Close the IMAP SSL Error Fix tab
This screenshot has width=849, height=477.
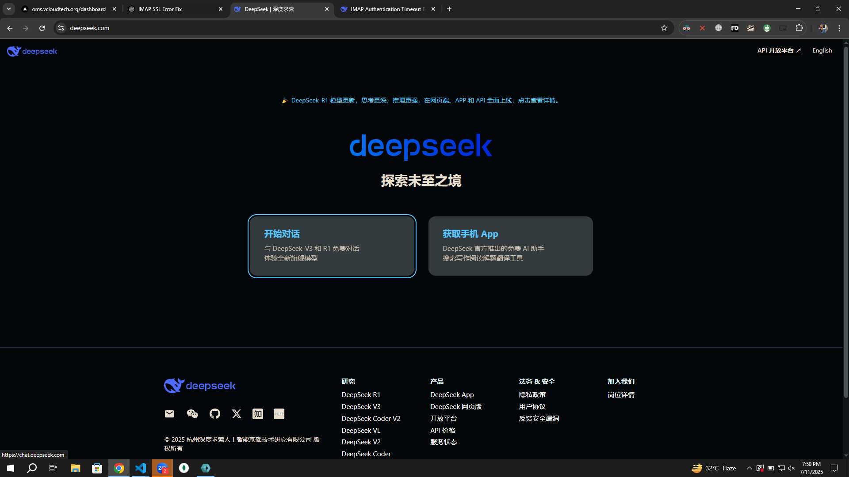(221, 9)
